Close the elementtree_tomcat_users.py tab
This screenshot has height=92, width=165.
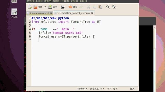[x=92, y=13]
